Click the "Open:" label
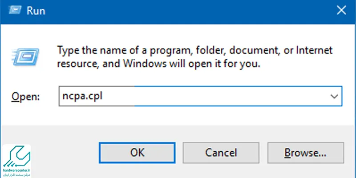356x178 pixels. click(x=26, y=97)
